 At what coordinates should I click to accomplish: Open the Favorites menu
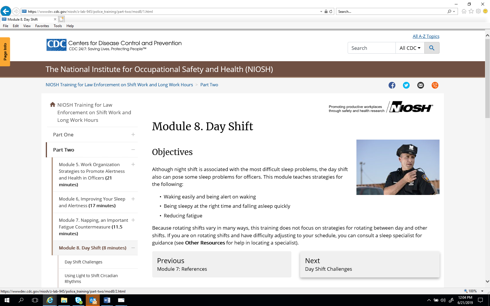(42, 26)
